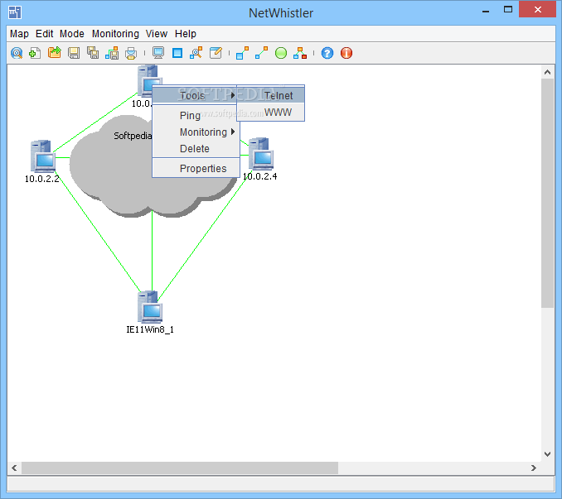Click the monitor display toolbar icon
562x499 pixels.
click(x=158, y=53)
